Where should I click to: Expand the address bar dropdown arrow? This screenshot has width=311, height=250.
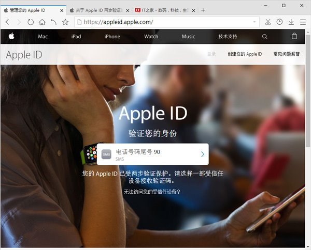click(254, 22)
